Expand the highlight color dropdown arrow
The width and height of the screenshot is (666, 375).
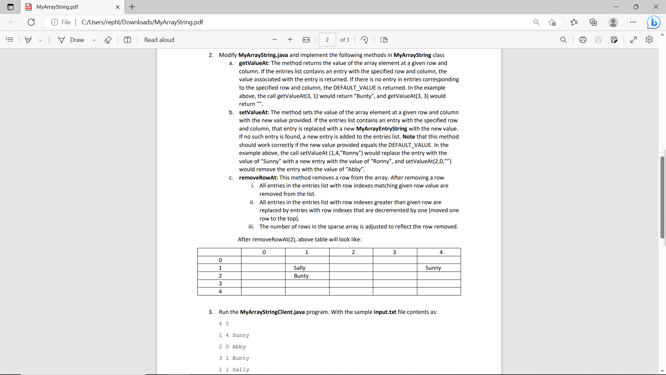(x=40, y=40)
